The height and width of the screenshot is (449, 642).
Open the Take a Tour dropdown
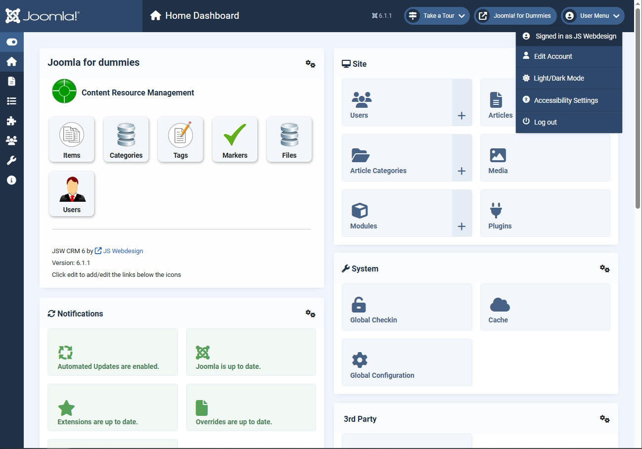437,16
